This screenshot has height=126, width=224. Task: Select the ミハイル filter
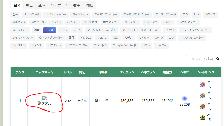pyautogui.click(x=56, y=22)
